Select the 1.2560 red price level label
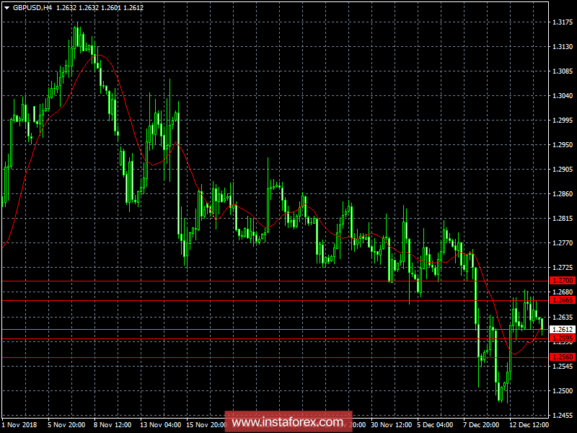The image size is (577, 433). click(x=563, y=357)
